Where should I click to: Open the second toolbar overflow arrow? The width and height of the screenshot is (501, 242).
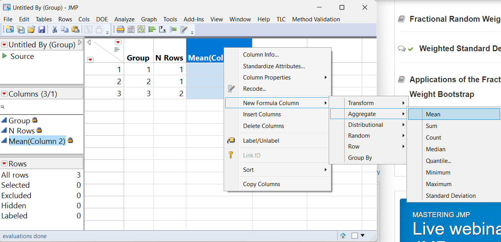coord(192,32)
